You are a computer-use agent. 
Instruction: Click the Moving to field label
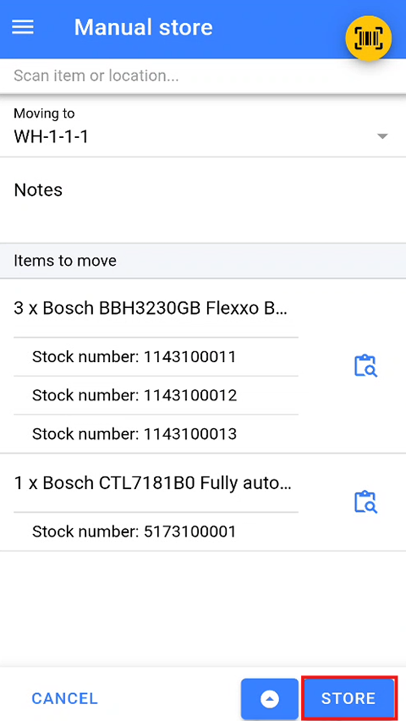click(x=44, y=114)
